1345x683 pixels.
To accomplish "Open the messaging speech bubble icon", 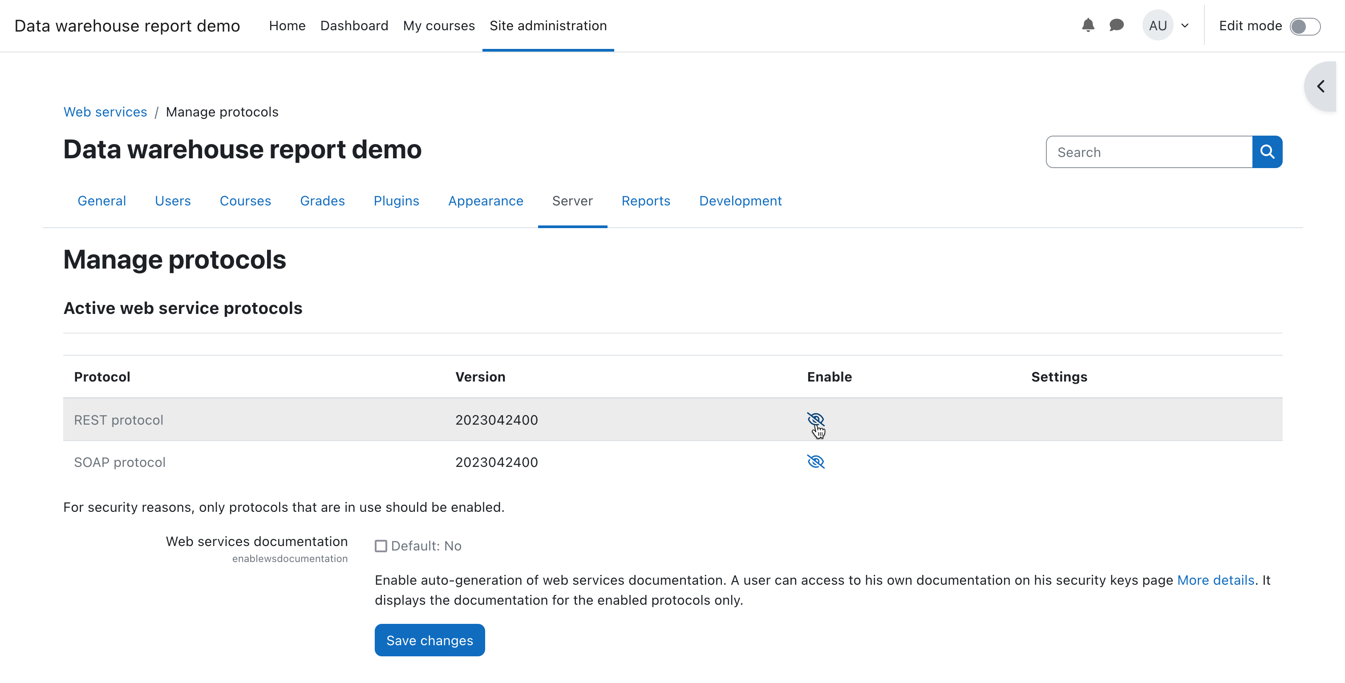I will (x=1116, y=25).
